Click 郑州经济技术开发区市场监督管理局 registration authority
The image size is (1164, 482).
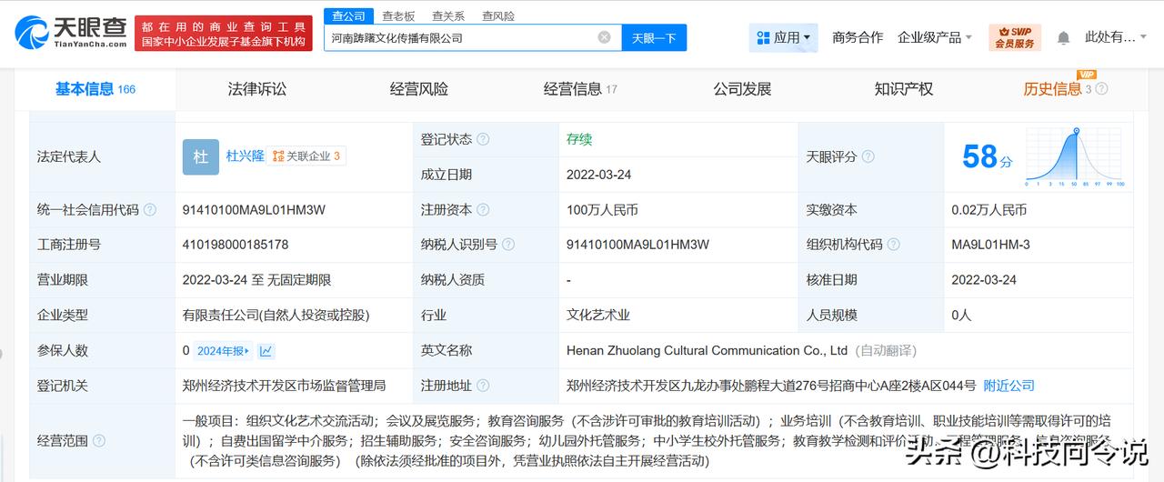pos(285,386)
